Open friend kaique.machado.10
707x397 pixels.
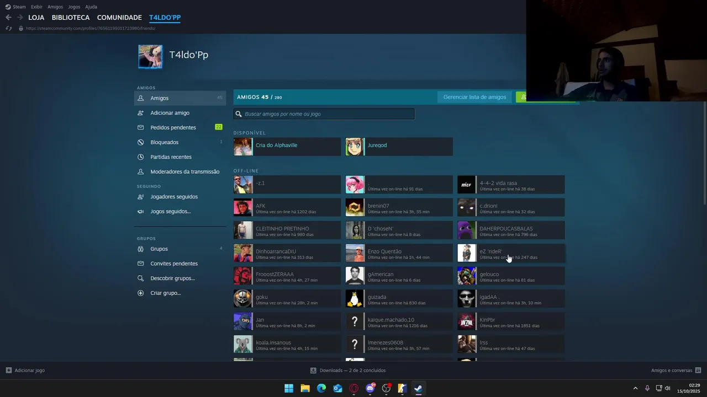[x=399, y=321]
